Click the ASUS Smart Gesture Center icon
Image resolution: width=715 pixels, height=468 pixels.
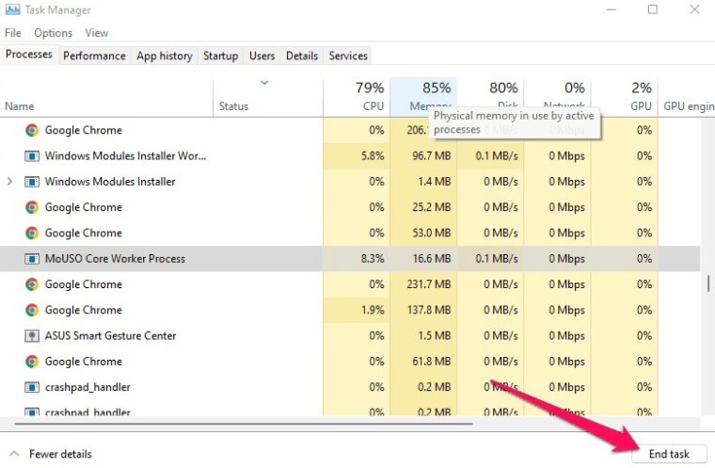31,336
